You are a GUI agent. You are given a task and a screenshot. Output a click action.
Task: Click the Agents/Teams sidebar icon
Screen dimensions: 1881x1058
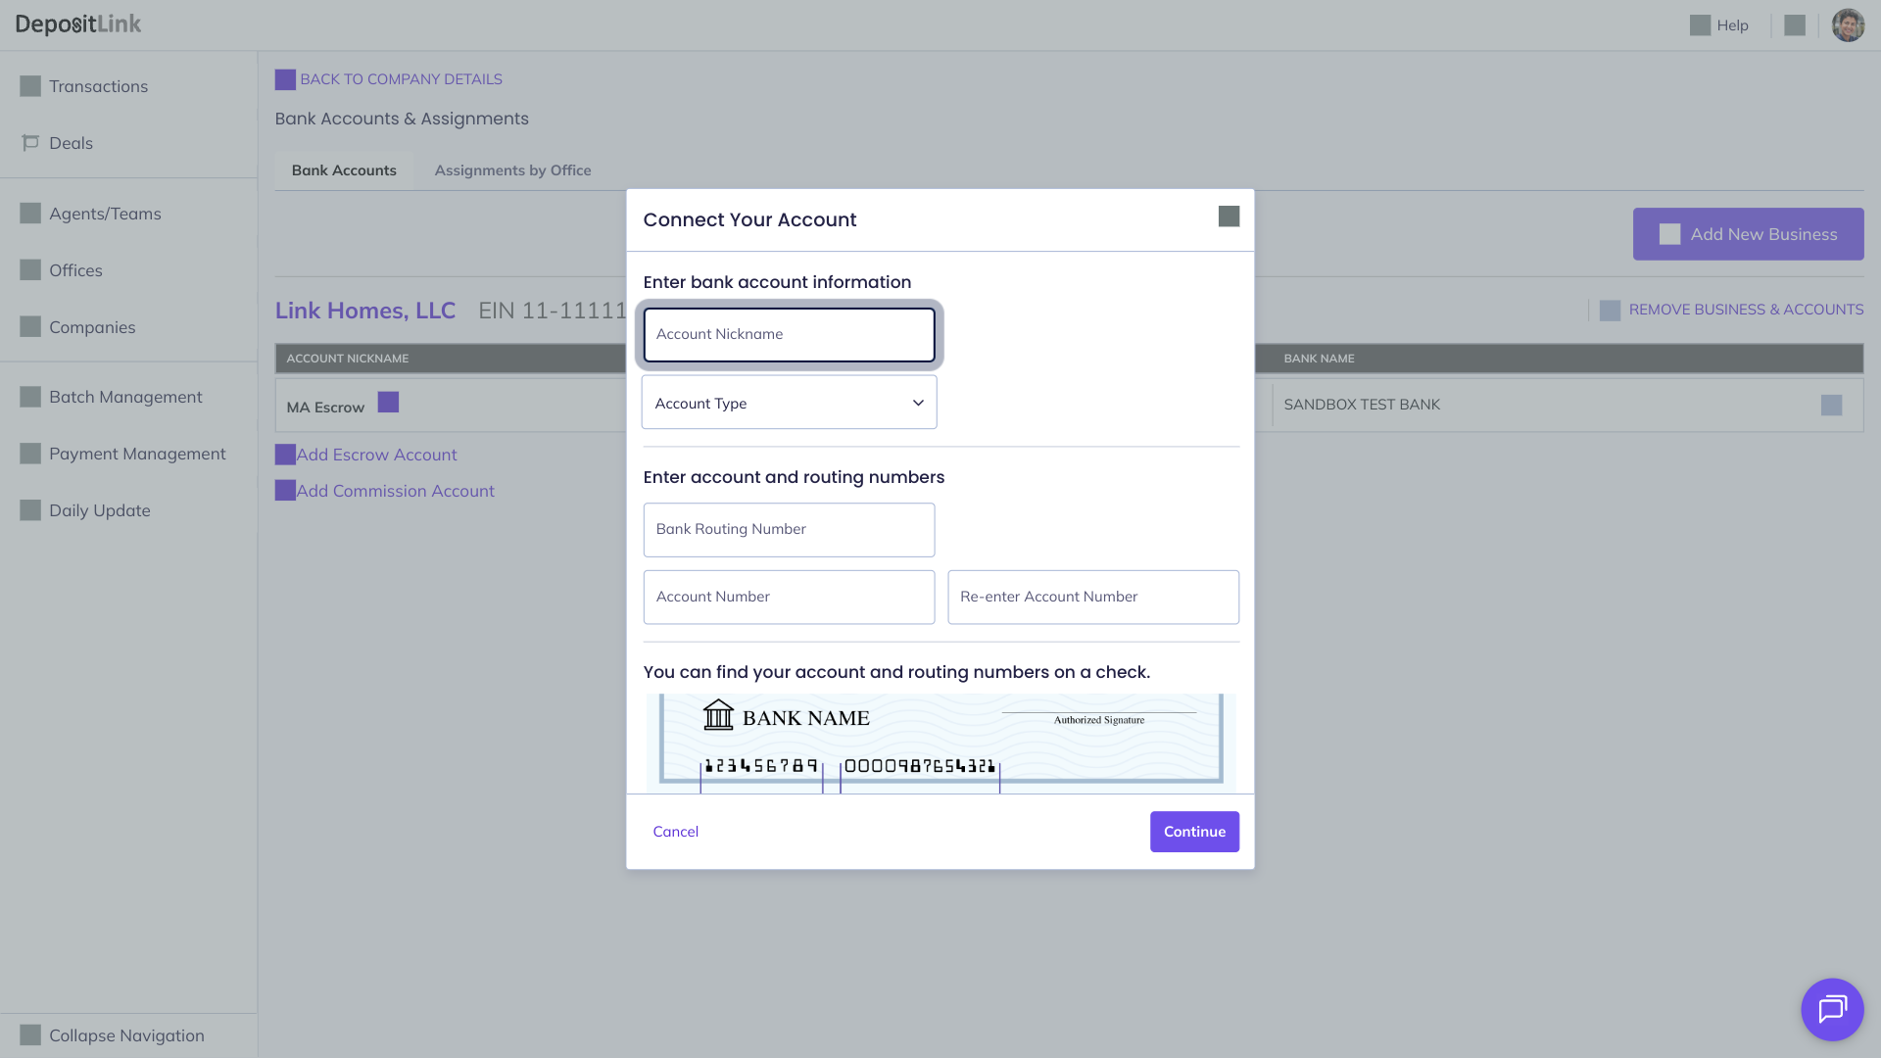pos(30,214)
